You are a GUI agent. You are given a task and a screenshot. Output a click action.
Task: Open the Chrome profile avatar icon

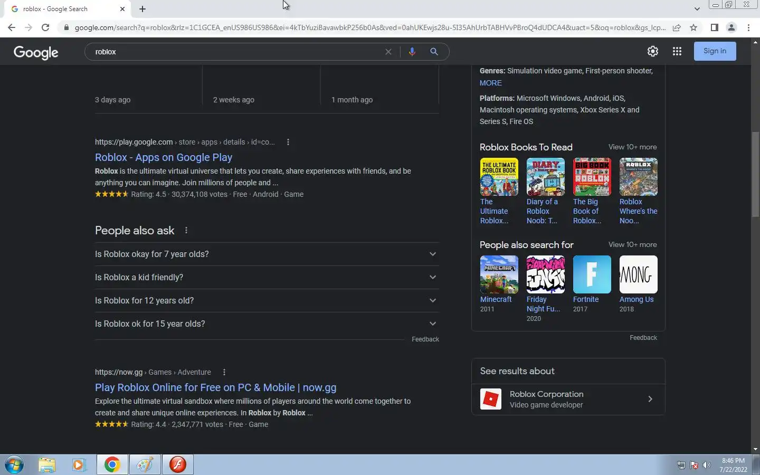(x=731, y=27)
